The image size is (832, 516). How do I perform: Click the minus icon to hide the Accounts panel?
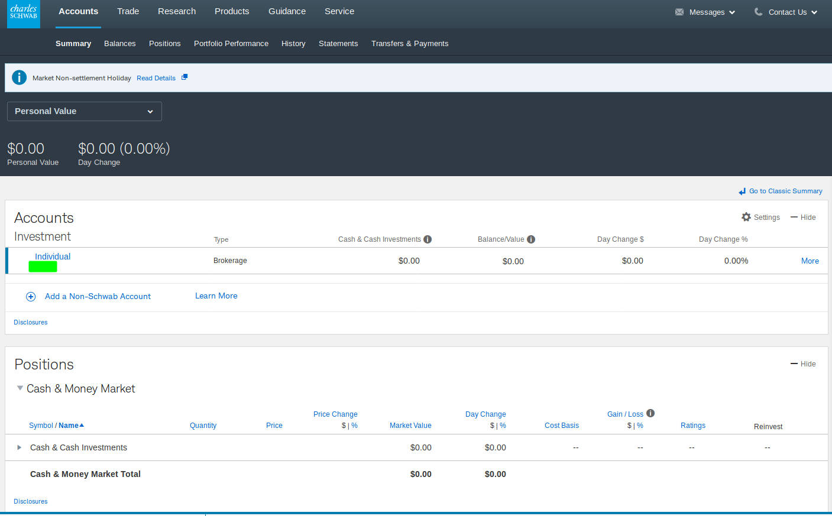794,217
